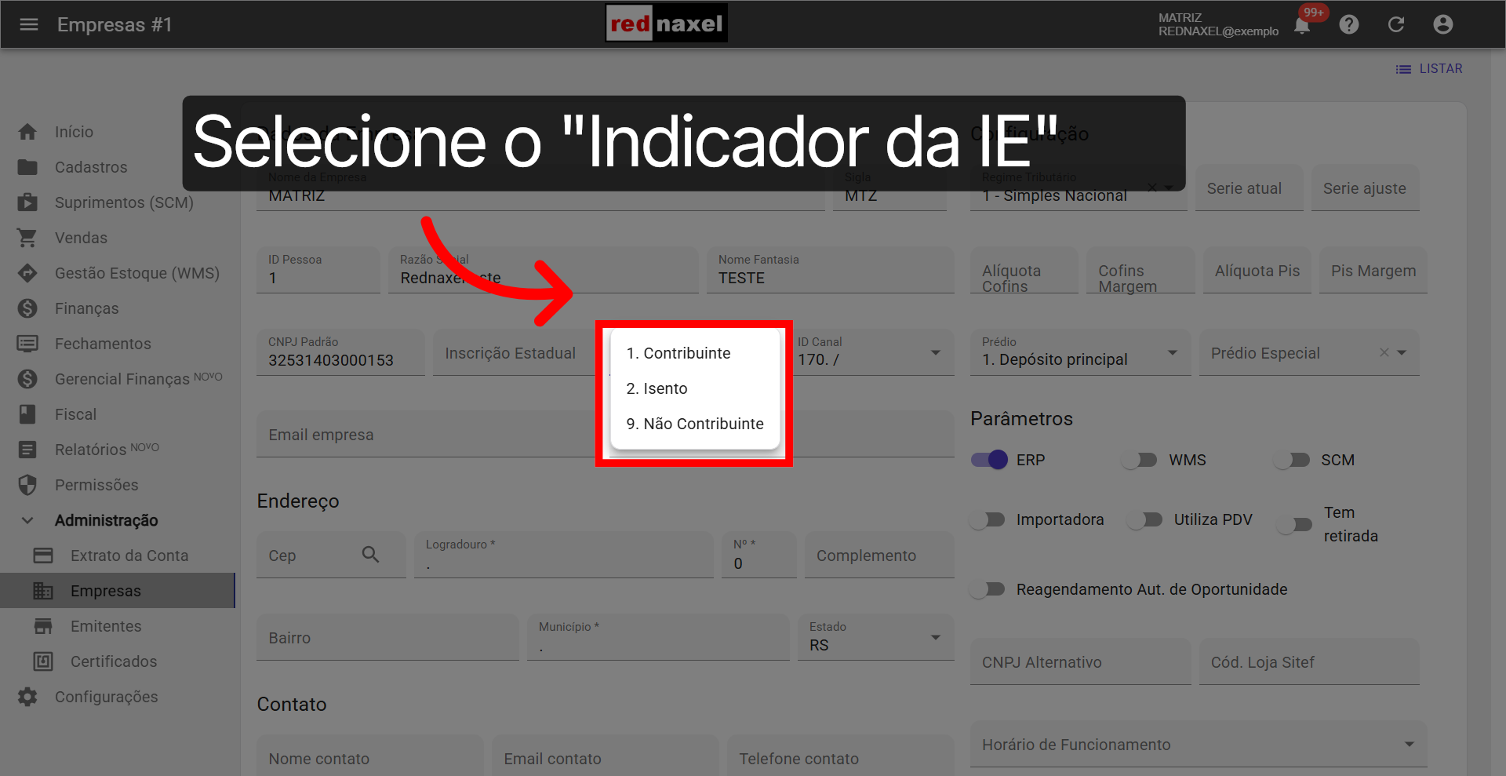Viewport: 1506px width, 776px height.
Task: Click the help question mark icon
Action: coord(1349,24)
